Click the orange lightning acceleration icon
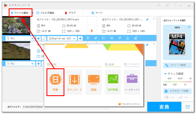 tap(92, 31)
